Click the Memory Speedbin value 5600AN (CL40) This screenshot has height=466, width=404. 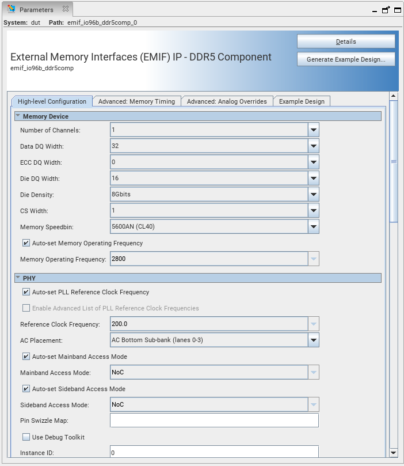click(133, 226)
